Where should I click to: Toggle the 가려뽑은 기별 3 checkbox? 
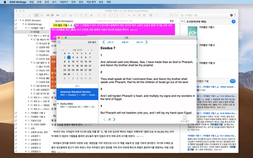(16, 117)
